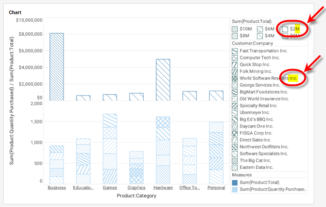Click the tall Business bar in top chart
The image size is (326, 207).
(57, 67)
